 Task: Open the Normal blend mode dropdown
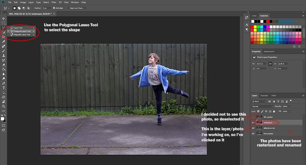tap(262, 106)
